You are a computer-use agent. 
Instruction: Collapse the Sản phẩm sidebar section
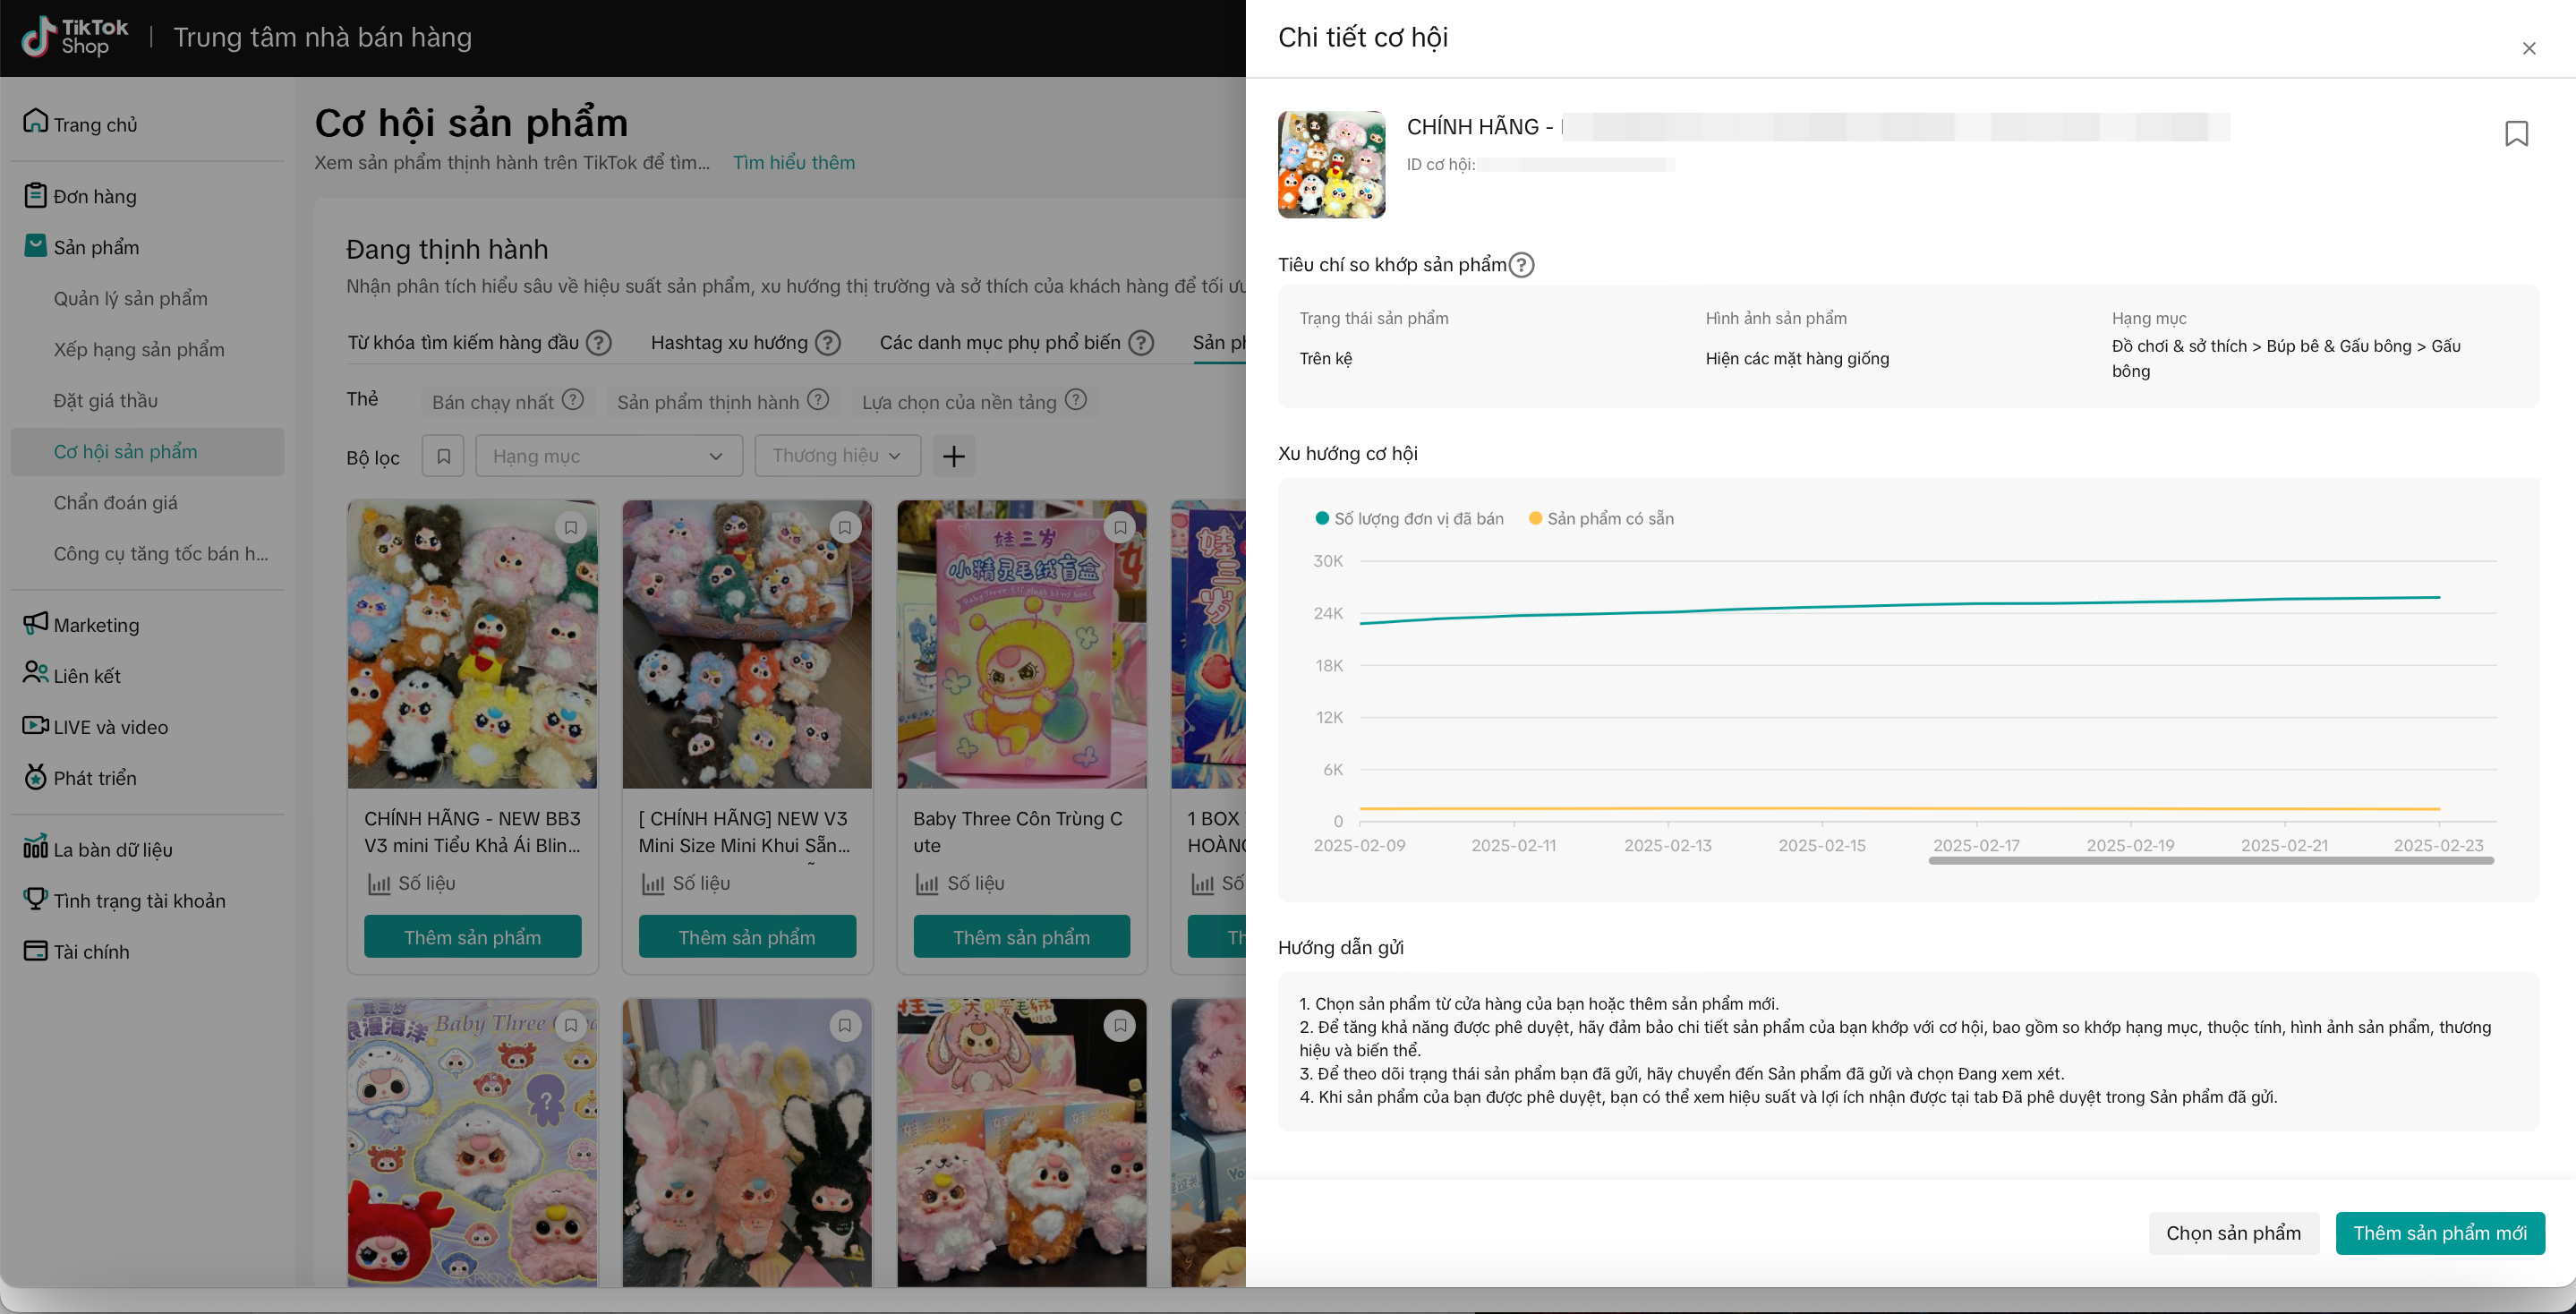tap(96, 247)
